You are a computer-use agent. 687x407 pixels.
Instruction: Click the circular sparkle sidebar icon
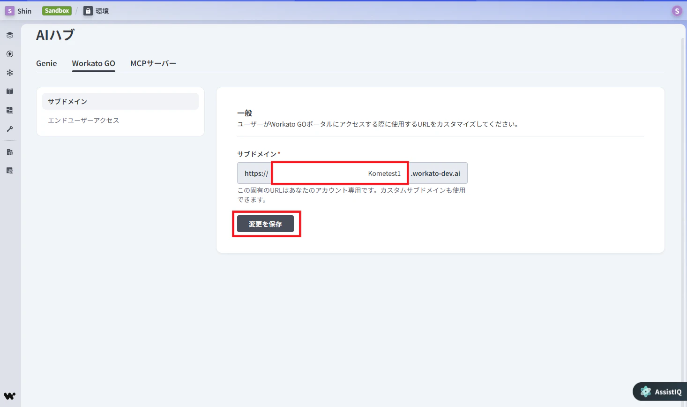10,54
